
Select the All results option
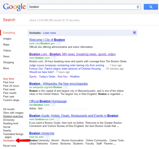coord(9,109)
